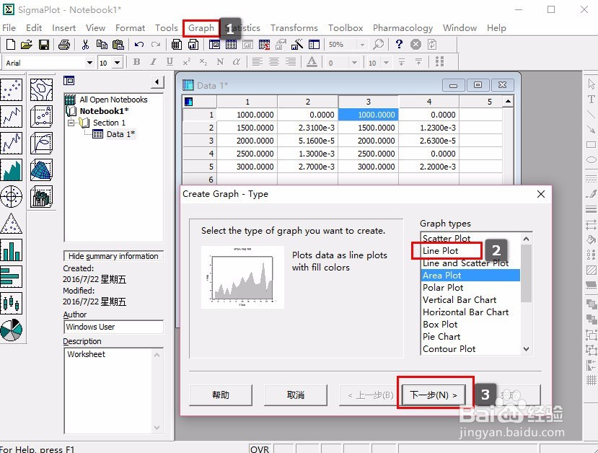The height and width of the screenshot is (453, 598).
Task: Collapse the Section 1 tree node
Action: [x=71, y=123]
